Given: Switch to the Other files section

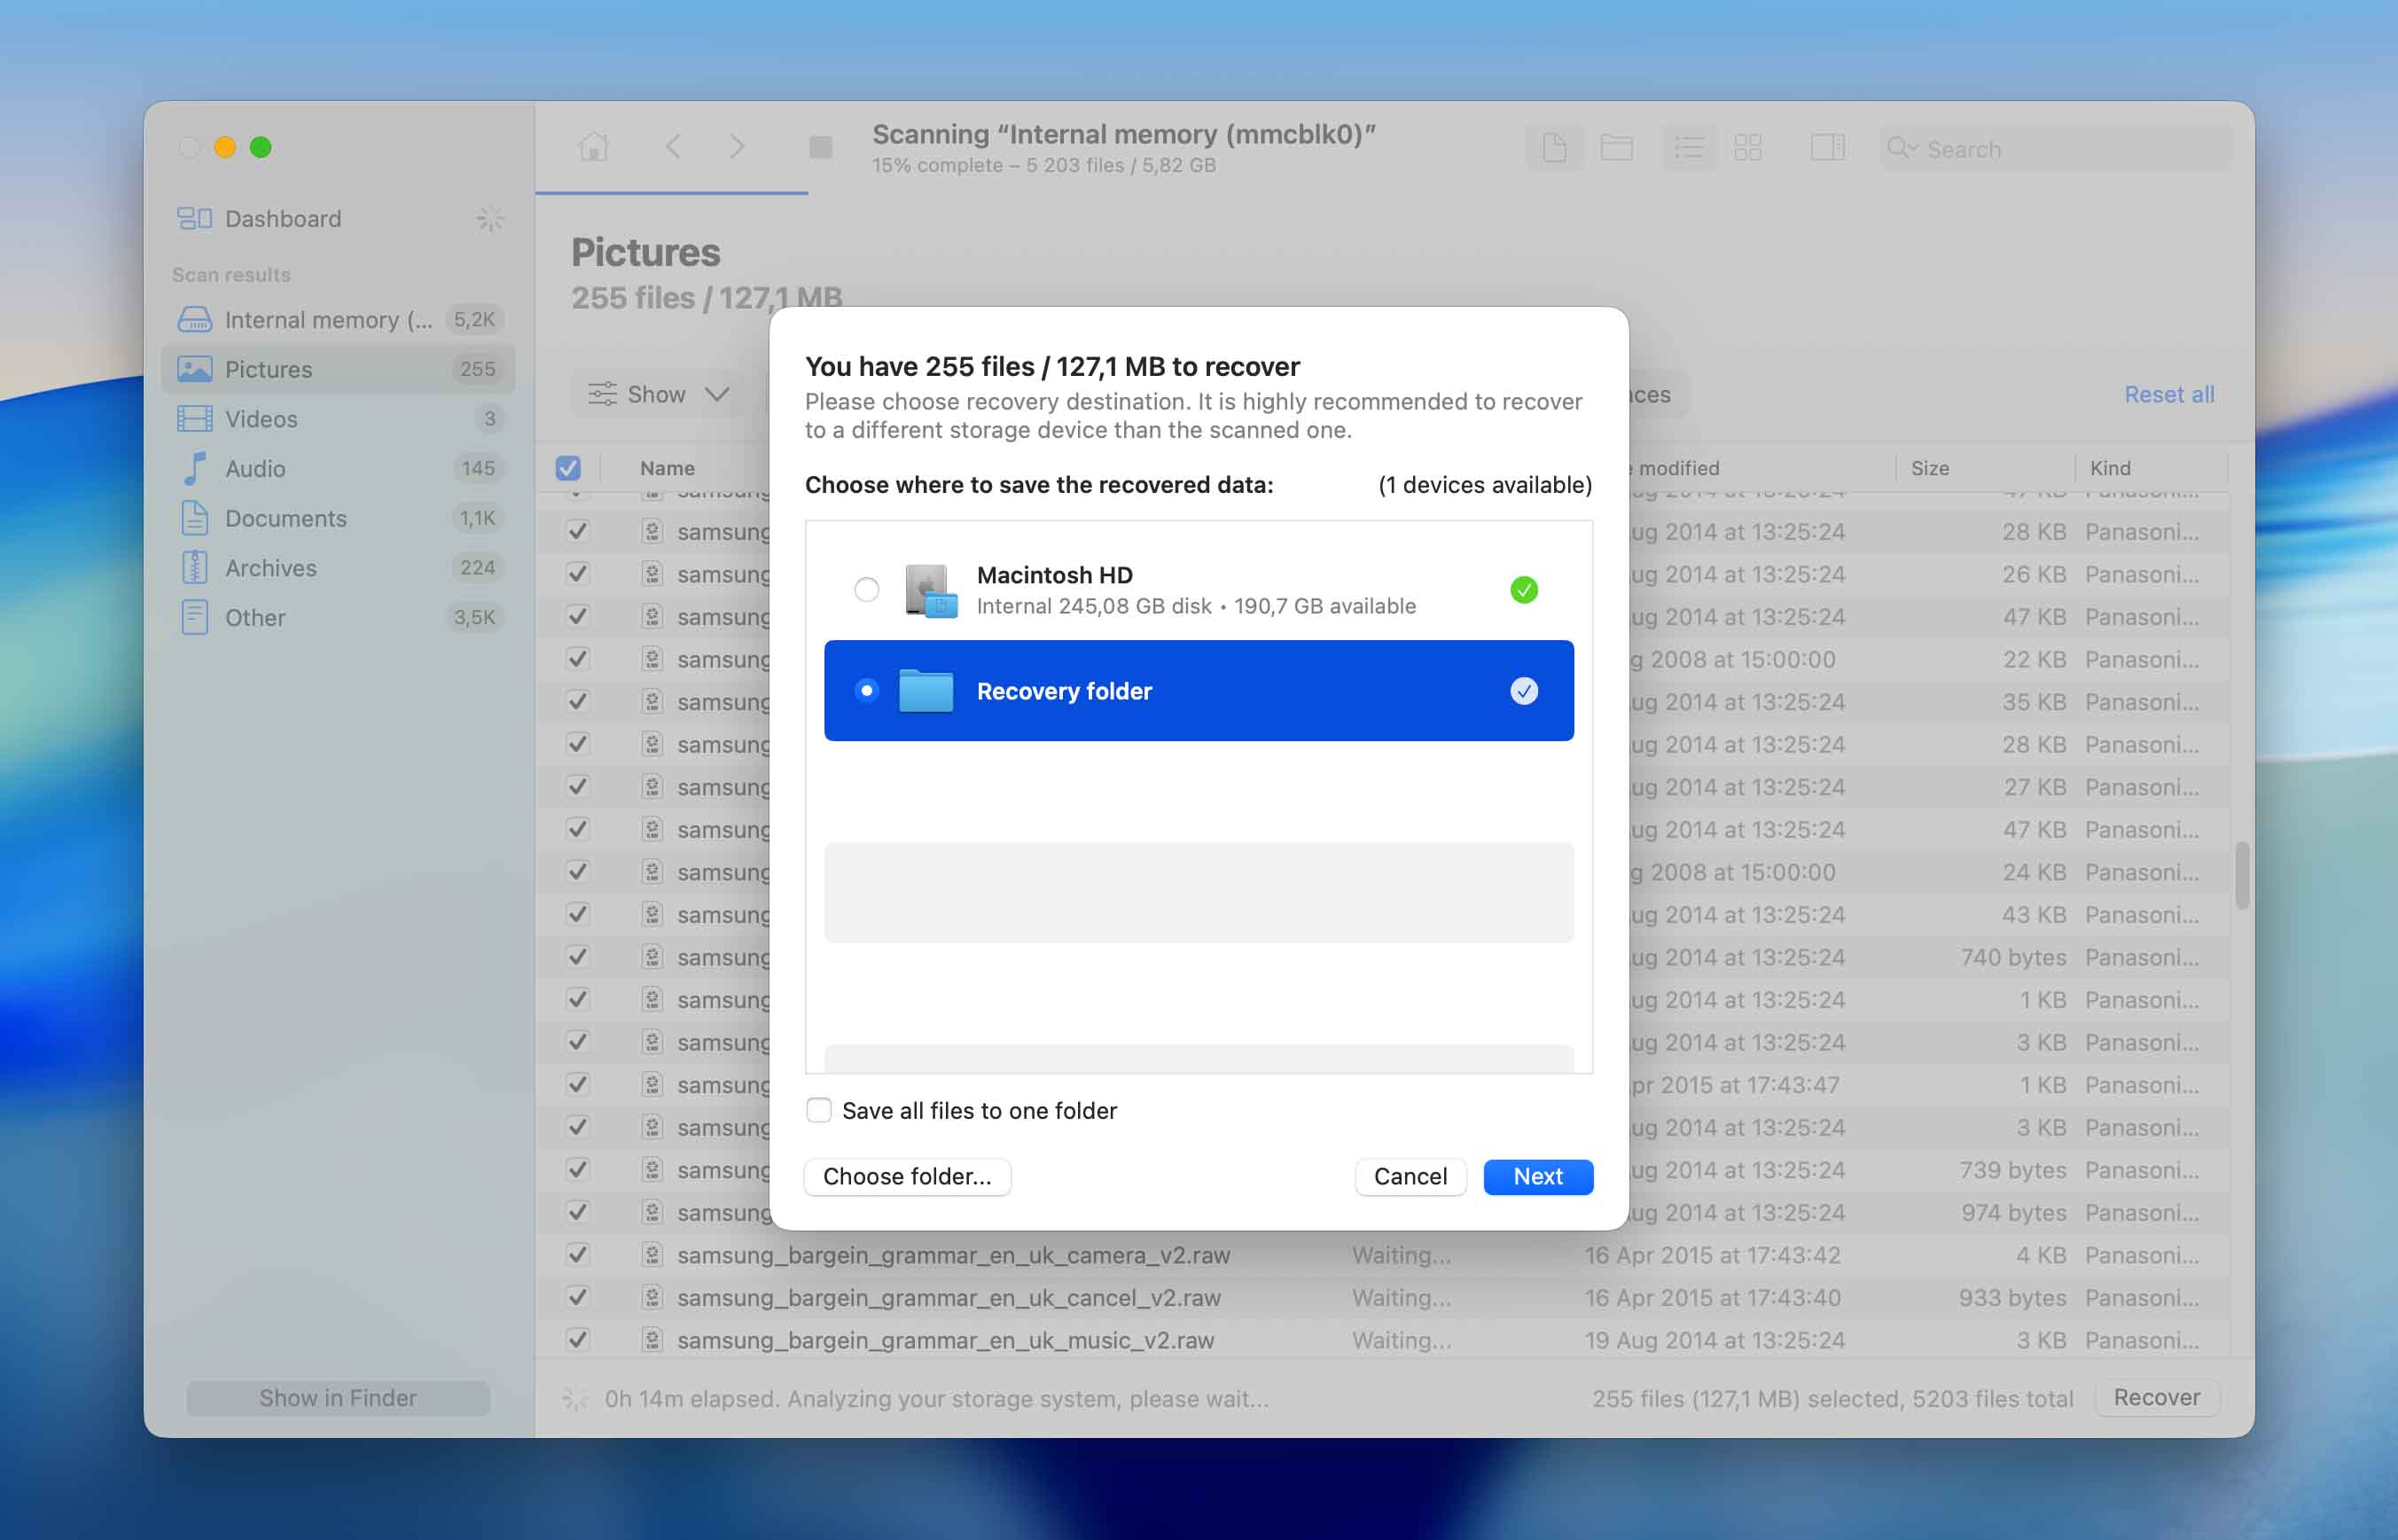Looking at the screenshot, I should coord(254,617).
